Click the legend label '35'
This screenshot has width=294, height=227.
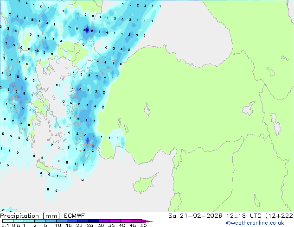[x=111, y=225]
